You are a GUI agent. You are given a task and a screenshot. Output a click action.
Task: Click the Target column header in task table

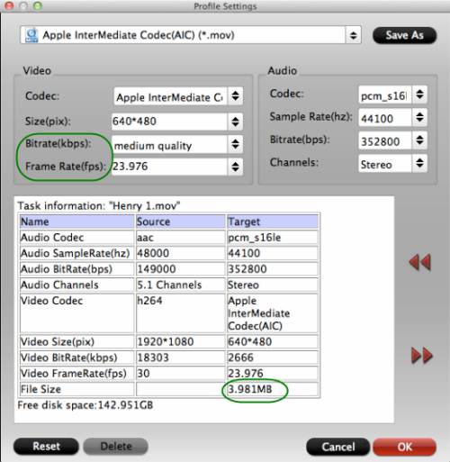coord(273,222)
